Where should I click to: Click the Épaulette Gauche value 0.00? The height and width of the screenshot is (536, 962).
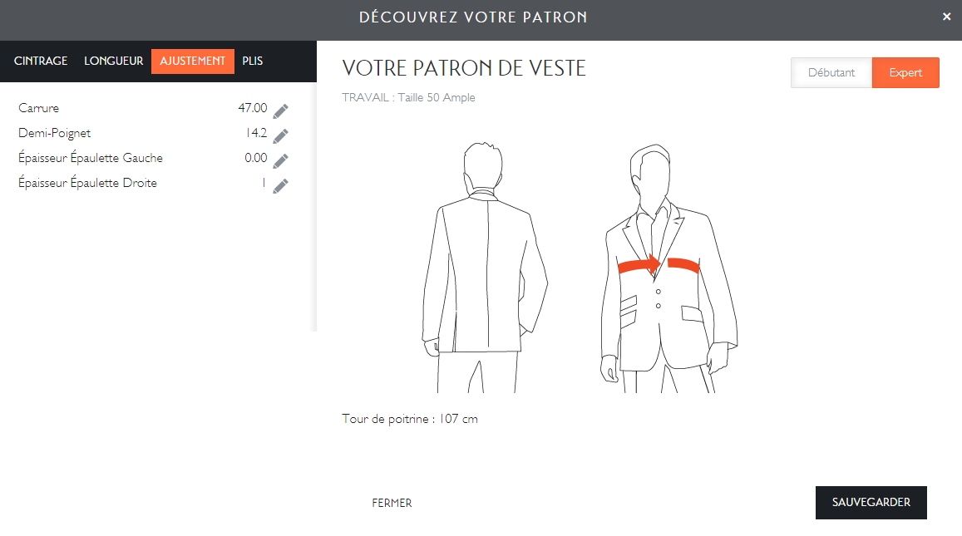[x=255, y=159]
